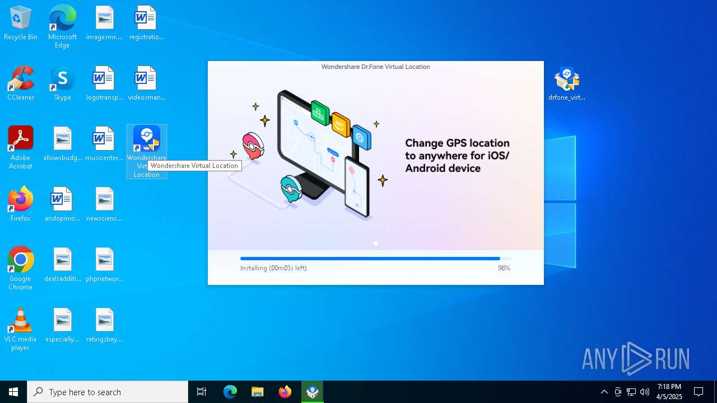Select the Microsoft Edge desktop shortcut
Image resolution: width=717 pixels, height=403 pixels.
(62, 26)
